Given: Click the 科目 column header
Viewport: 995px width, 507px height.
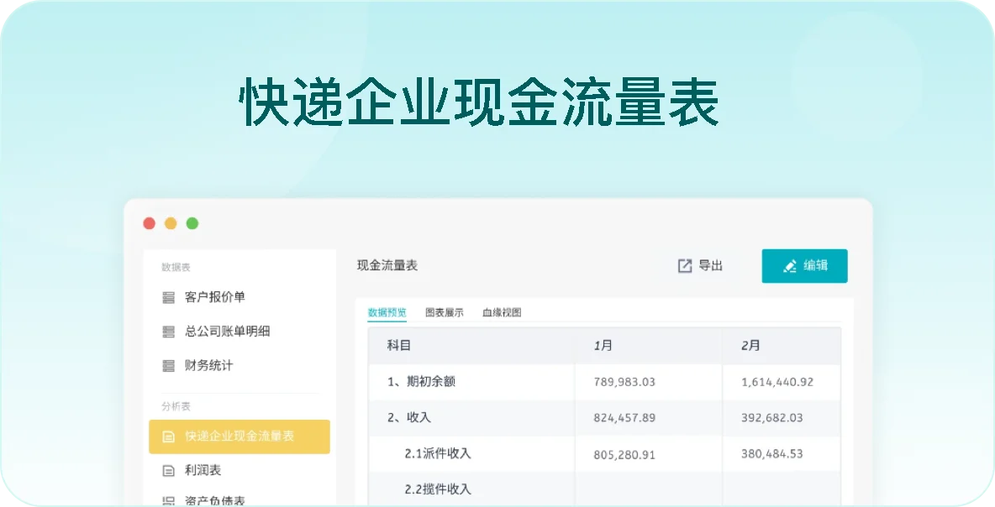Looking at the screenshot, I should 398,345.
